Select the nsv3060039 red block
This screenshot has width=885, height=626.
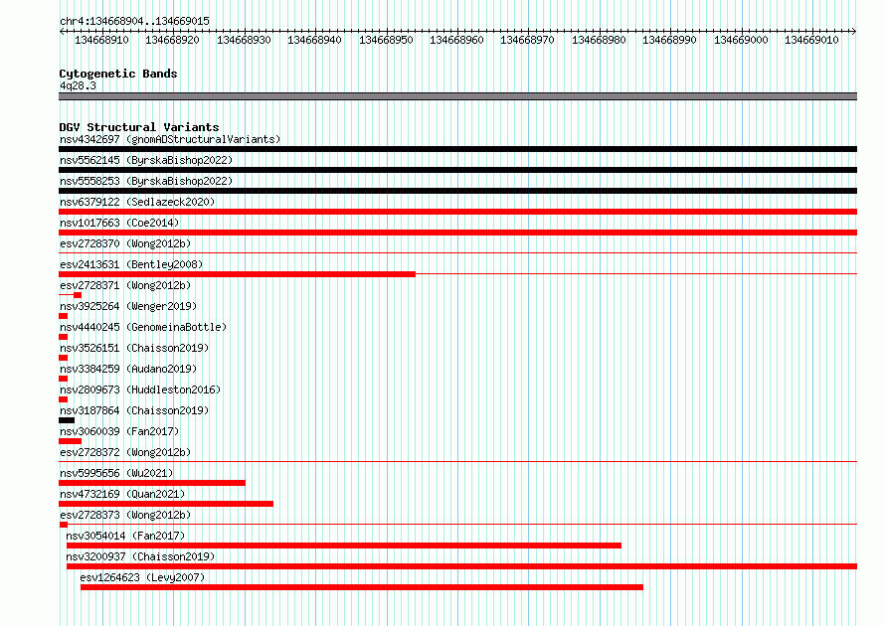(x=70, y=441)
